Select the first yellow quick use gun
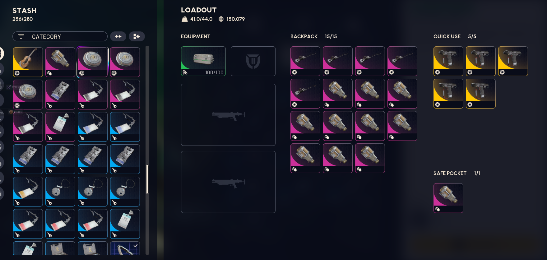The image size is (547, 260). [448, 61]
